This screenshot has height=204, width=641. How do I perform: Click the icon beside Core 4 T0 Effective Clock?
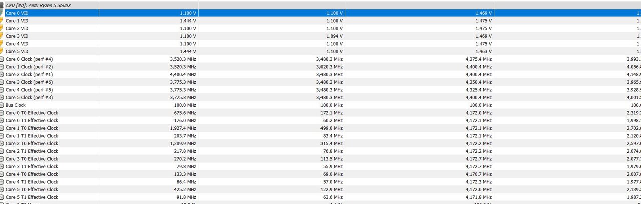click(x=2, y=174)
